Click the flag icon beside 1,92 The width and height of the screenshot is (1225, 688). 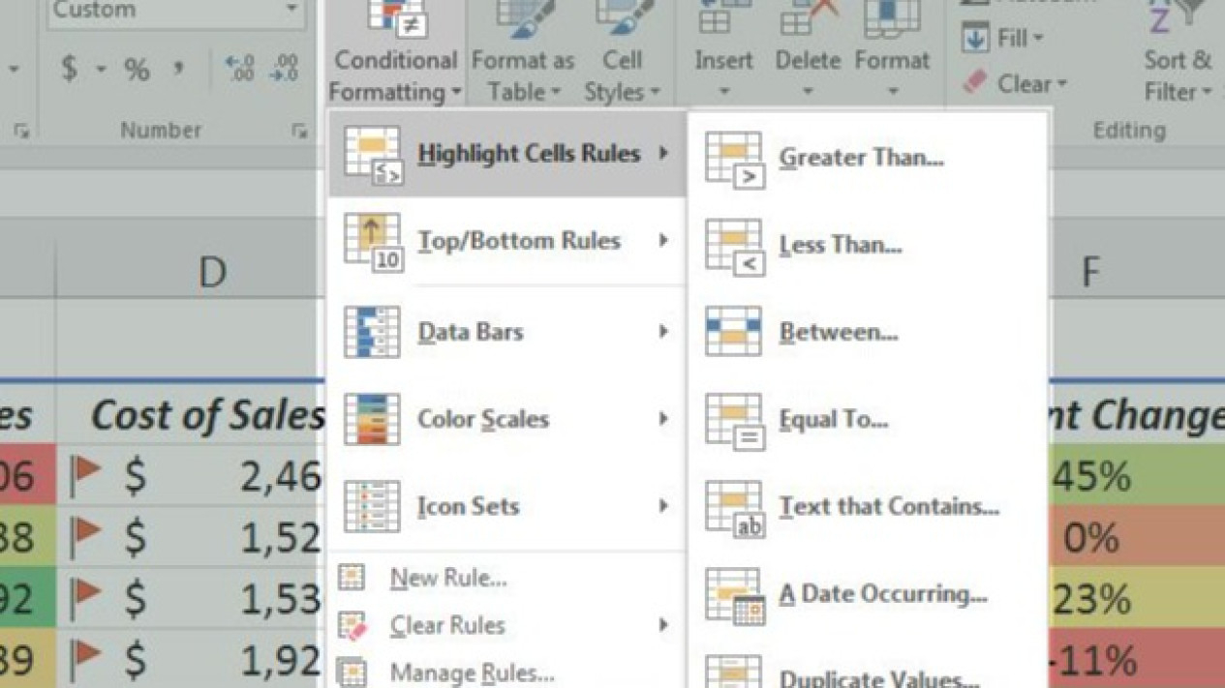86,658
